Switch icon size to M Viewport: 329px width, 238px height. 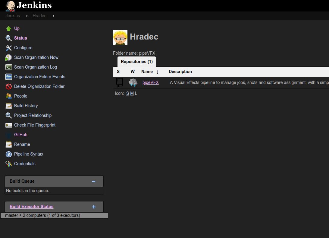pos(132,93)
